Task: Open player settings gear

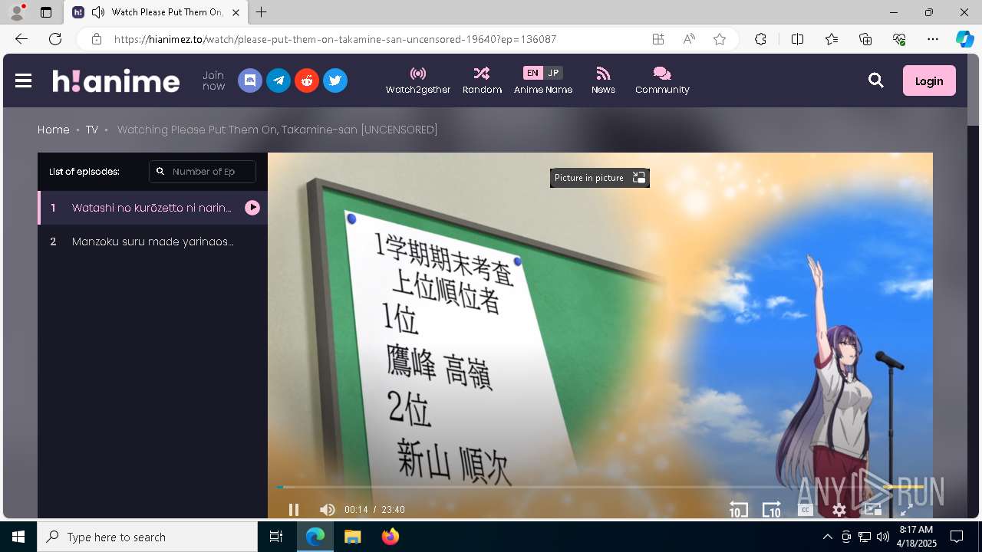Action: click(839, 510)
